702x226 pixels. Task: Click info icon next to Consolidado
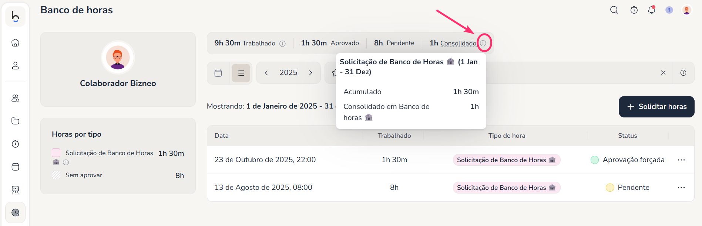tap(483, 43)
